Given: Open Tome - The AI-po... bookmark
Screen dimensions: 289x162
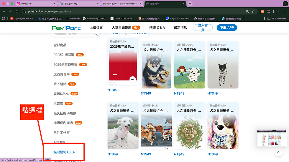Looking at the screenshot, I should [122, 19].
